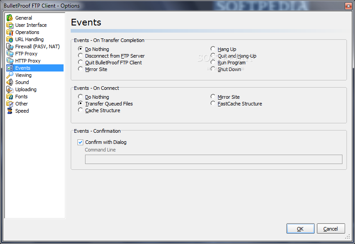The image size is (355, 244).
Task: Close the Options dialog window
Action: point(348,6)
